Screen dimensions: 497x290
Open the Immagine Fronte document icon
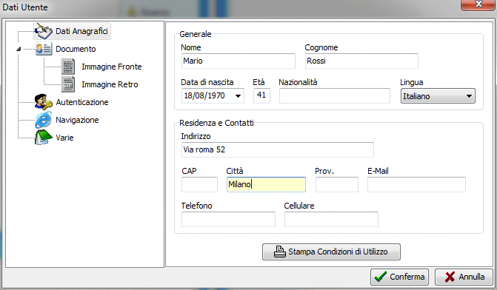tap(68, 67)
